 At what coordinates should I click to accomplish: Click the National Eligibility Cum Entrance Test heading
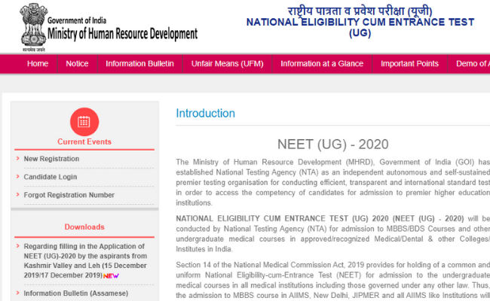pyautogui.click(x=360, y=23)
